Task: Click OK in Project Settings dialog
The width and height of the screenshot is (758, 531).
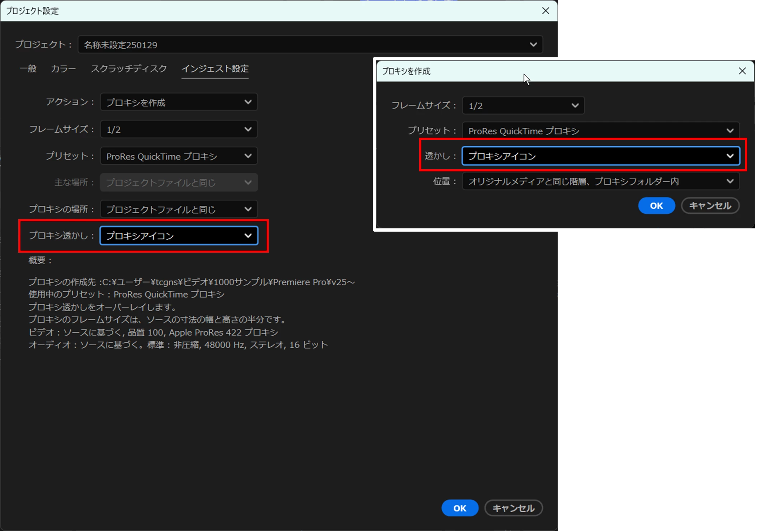Action: point(460,508)
